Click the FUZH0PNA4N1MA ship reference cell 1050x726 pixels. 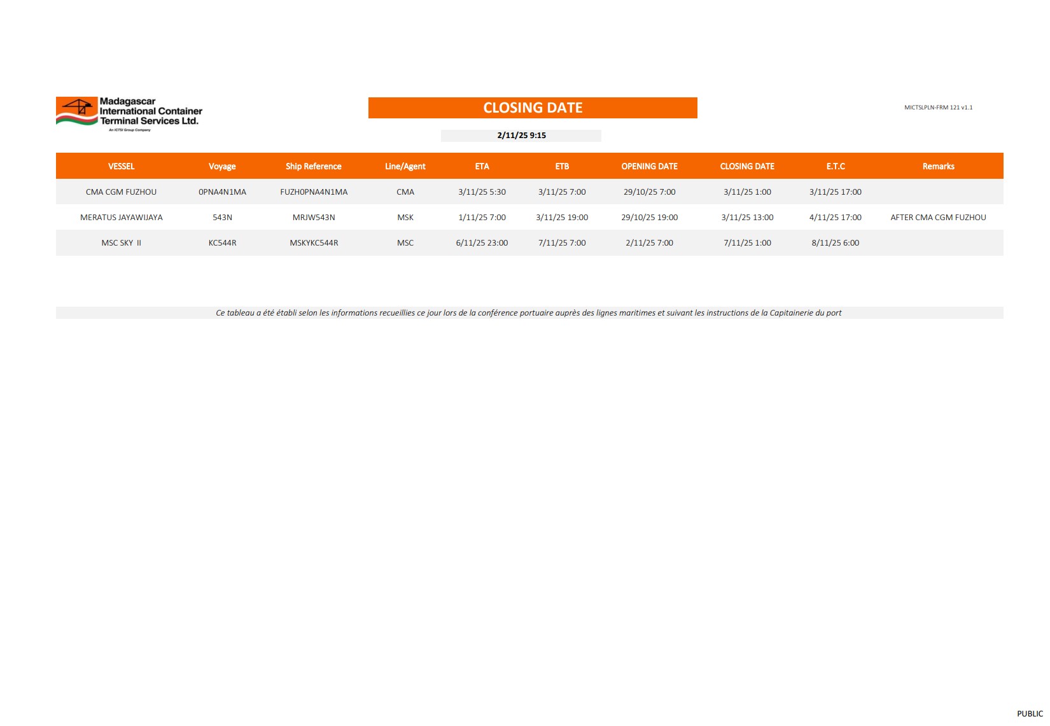pyautogui.click(x=314, y=192)
